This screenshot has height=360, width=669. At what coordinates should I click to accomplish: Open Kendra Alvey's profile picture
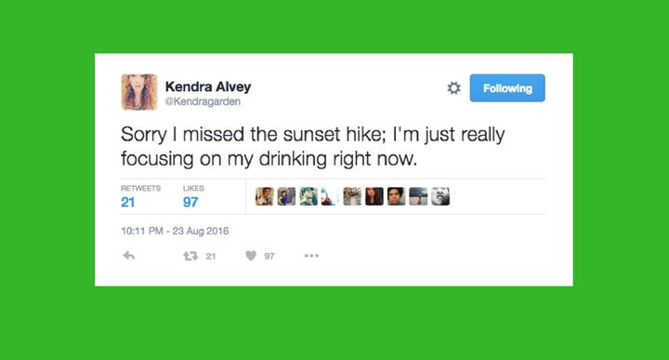coord(139,92)
